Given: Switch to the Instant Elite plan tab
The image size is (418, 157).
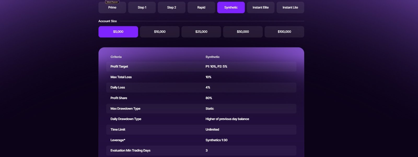Looking at the screenshot, I should point(260,7).
